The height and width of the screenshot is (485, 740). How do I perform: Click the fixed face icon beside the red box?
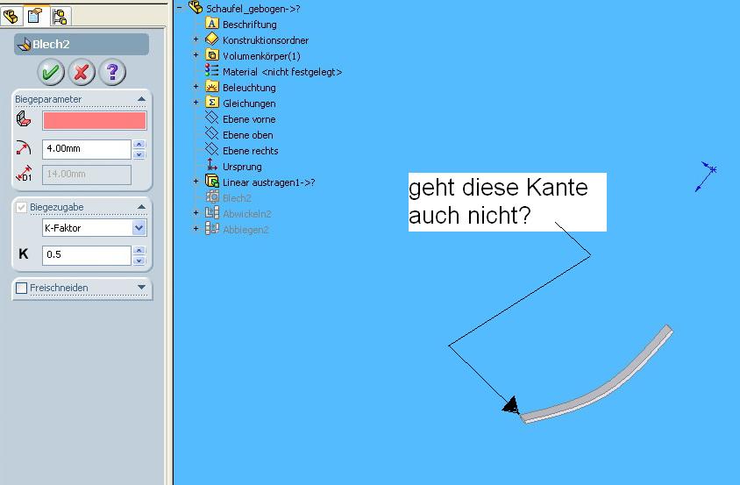[24, 119]
